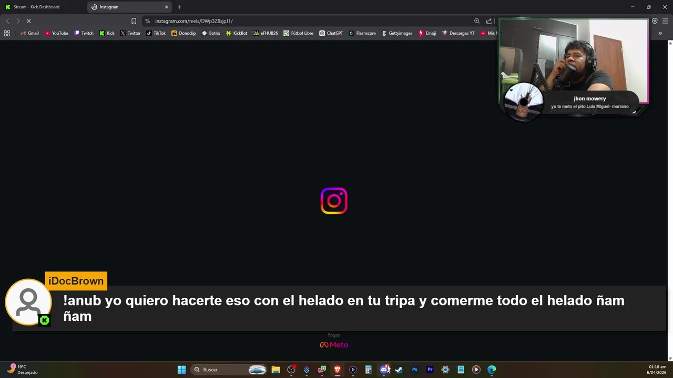Open Photoshop from taskbar
This screenshot has width=673, height=378.
[x=414, y=370]
